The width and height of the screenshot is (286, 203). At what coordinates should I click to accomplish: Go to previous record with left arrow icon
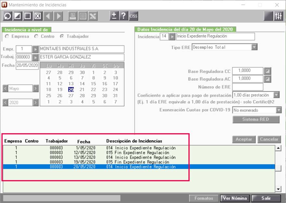point(48,16)
